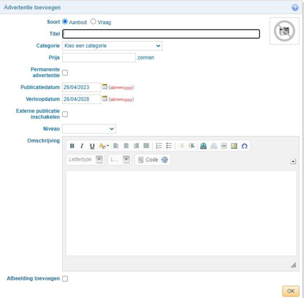
Task: Check Externe publicatie inschakelen
Action: (x=65, y=114)
